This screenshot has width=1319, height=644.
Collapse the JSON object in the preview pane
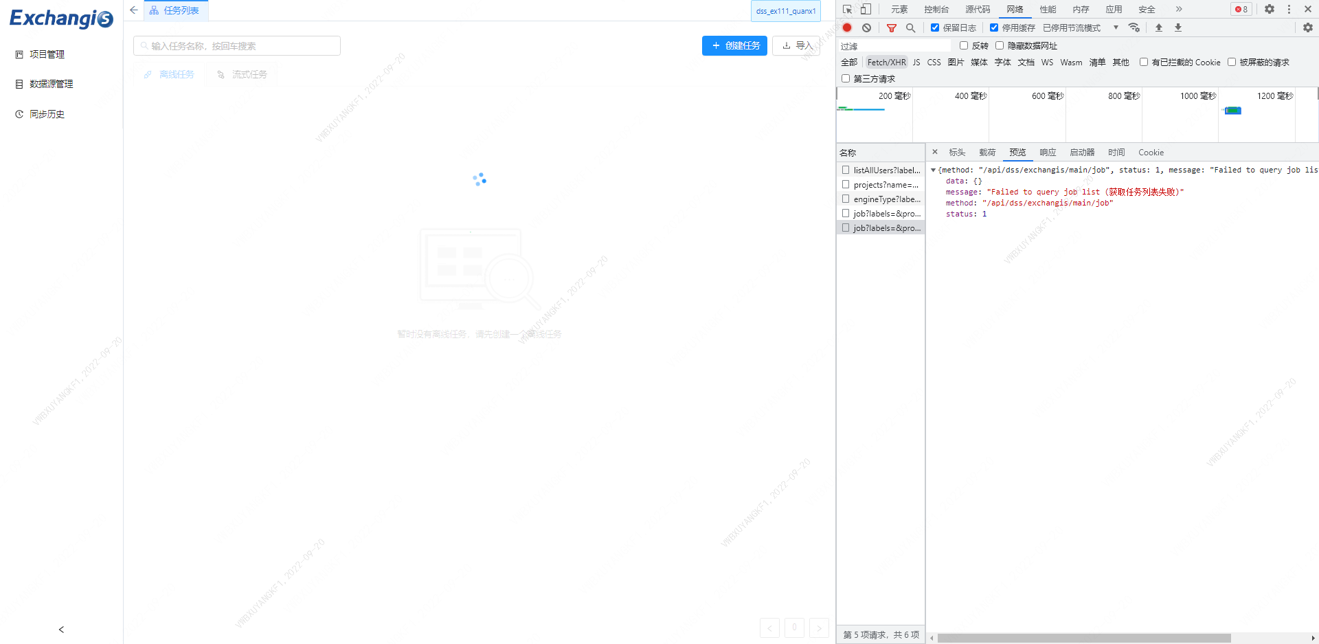933,170
